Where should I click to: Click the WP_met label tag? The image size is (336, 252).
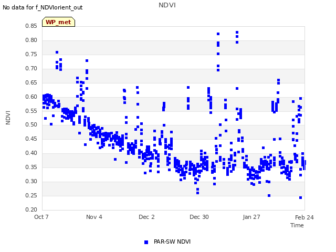click(x=58, y=22)
